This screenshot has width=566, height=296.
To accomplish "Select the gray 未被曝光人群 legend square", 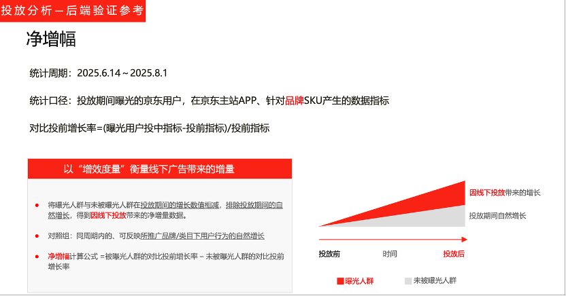I will tap(408, 280).
